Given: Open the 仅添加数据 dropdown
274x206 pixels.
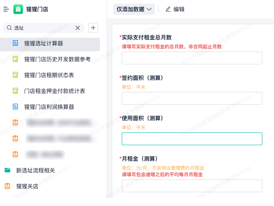Looking at the screenshot, I should click(134, 9).
